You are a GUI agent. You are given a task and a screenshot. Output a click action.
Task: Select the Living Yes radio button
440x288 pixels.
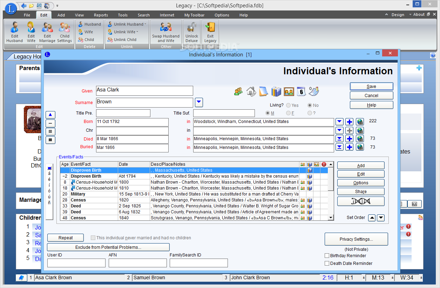tap(289, 105)
